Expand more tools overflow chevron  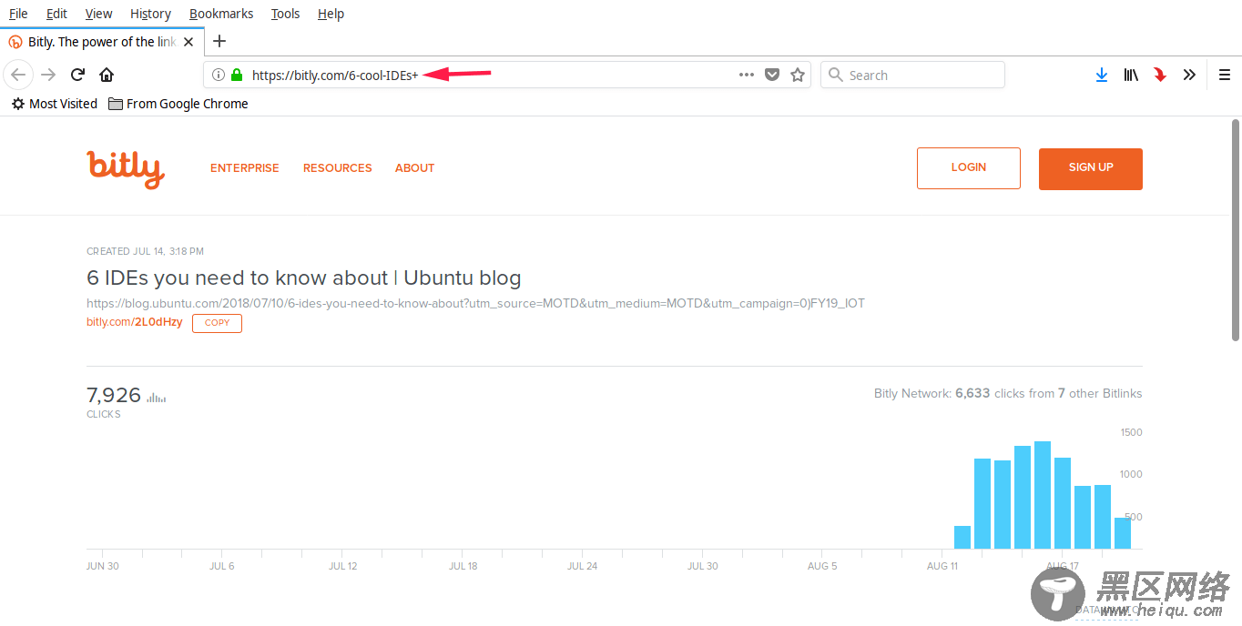pyautogui.click(x=1189, y=75)
